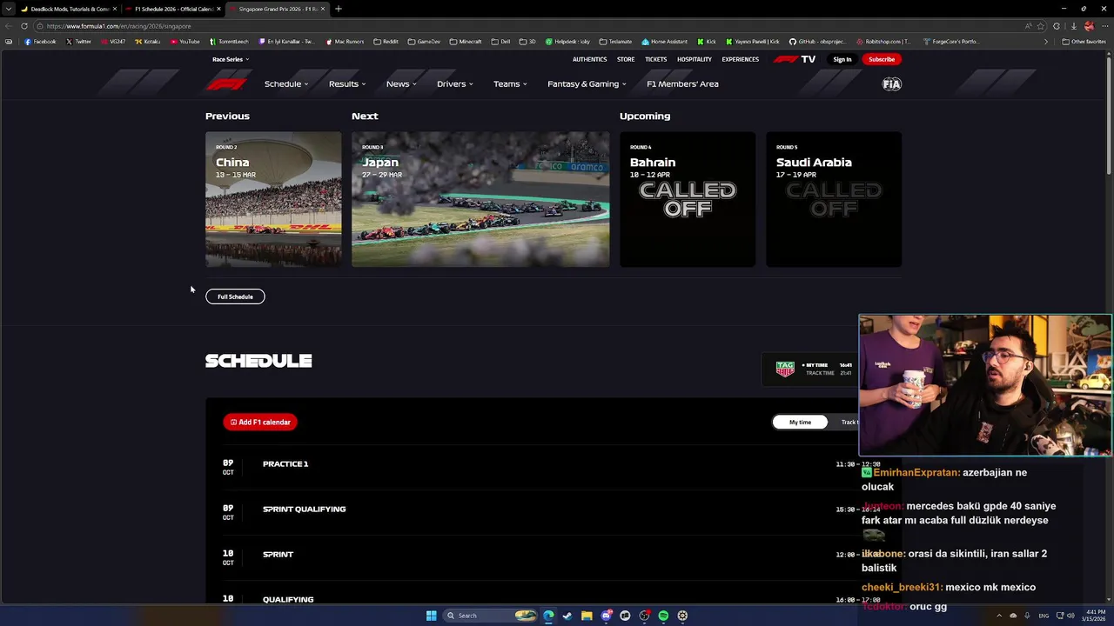
Task: Open the Twitter bookmark
Action: [78, 42]
